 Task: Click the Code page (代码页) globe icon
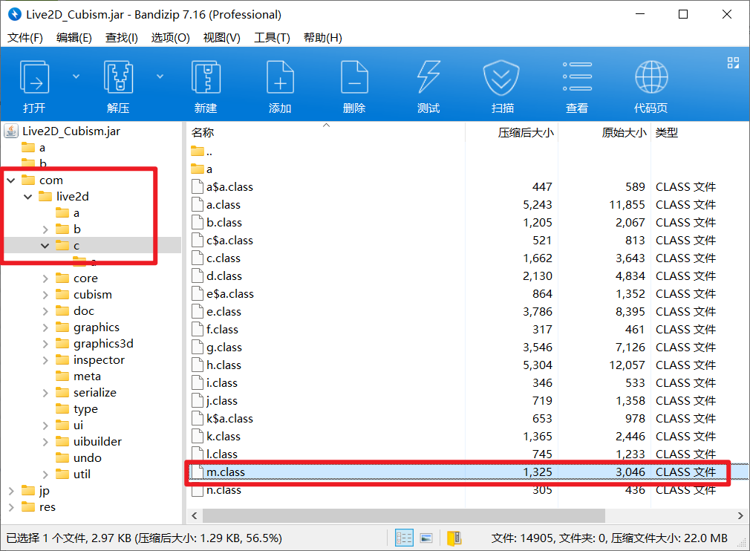pos(651,77)
